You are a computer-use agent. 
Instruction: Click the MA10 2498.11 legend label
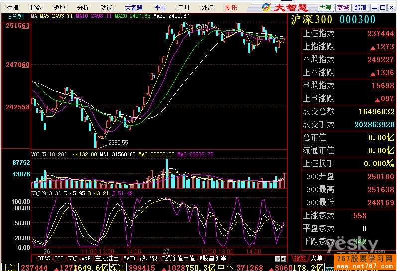pyautogui.click(x=94, y=16)
